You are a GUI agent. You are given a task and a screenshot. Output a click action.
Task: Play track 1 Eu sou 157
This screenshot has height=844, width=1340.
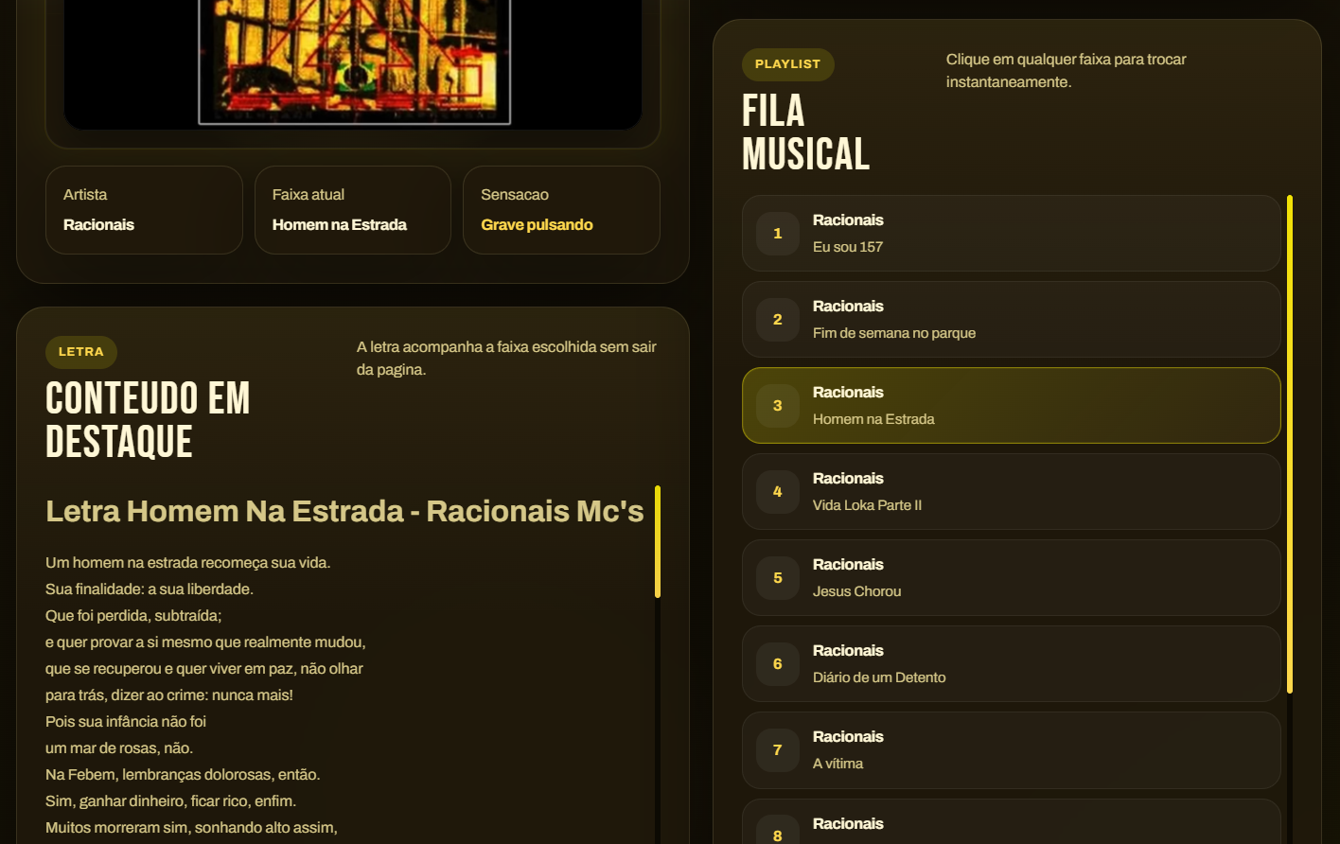pyautogui.click(x=1011, y=234)
